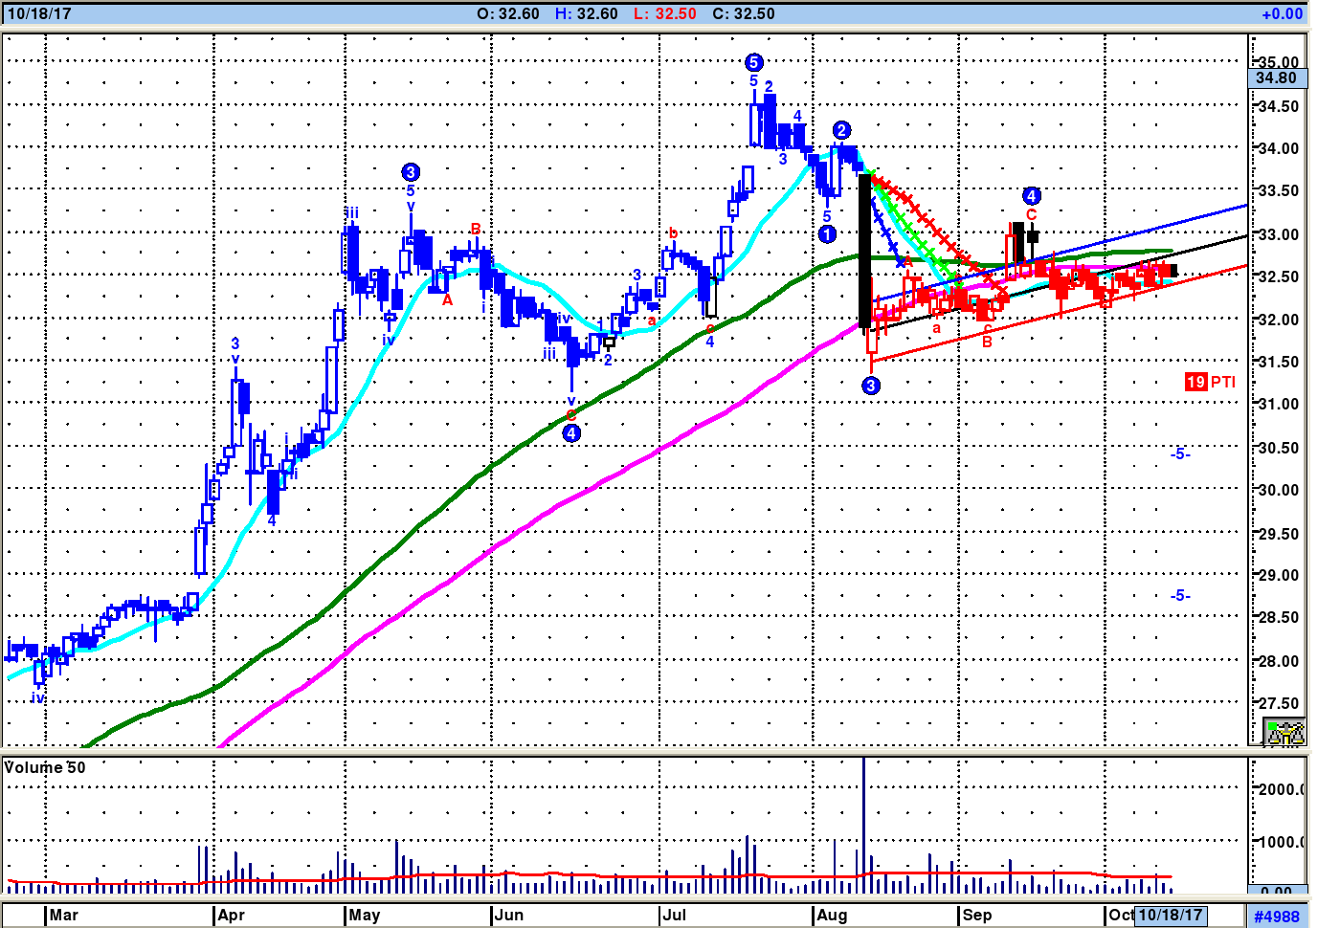Viewport: 1340px width, 928px height.
Task: Click the upper -5- projection marker
Action: click(x=1180, y=453)
